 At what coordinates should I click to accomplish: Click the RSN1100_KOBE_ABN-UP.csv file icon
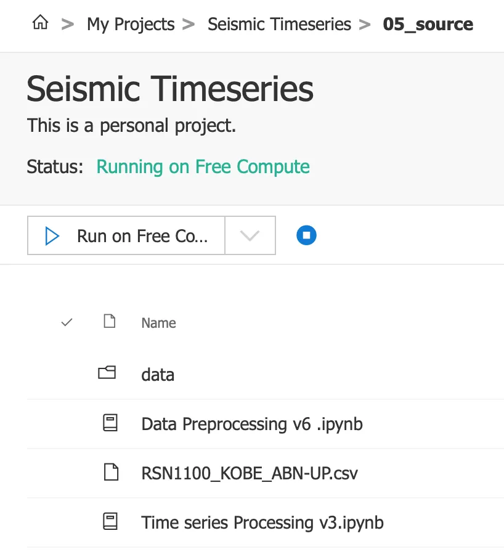(109, 473)
